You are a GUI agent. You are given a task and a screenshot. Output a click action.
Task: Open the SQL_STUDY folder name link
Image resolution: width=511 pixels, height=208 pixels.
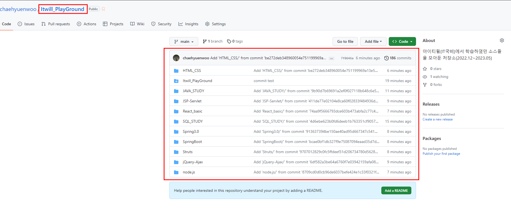click(x=193, y=122)
